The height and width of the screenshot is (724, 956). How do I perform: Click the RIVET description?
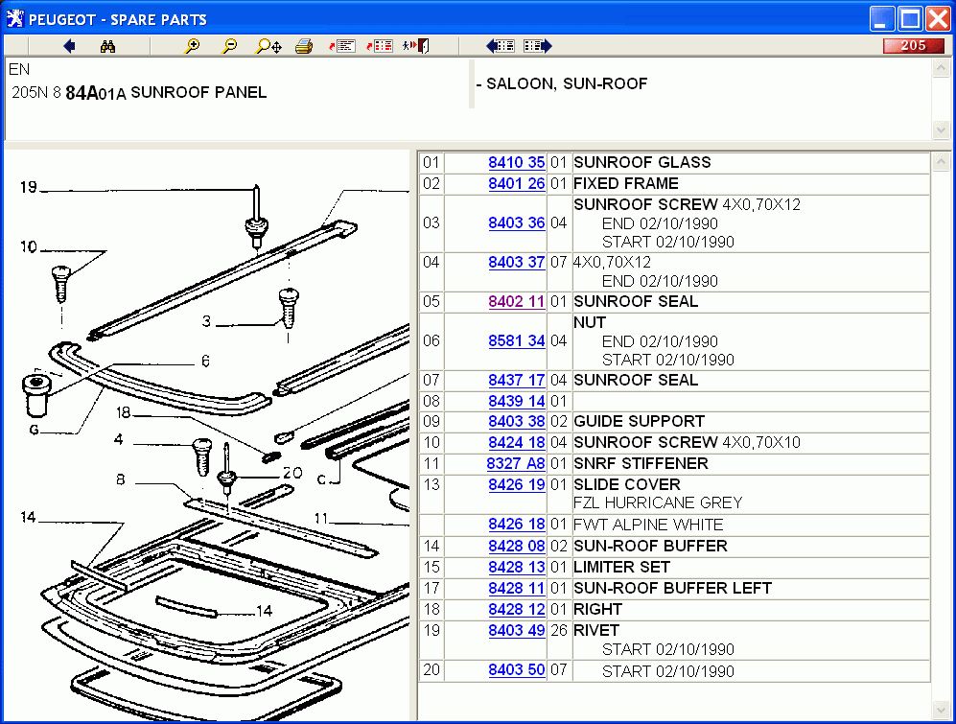(596, 630)
